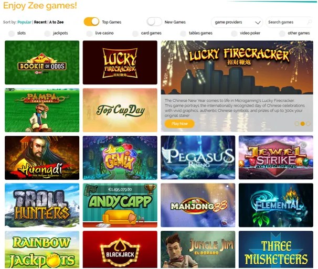Sort games A to Zee
This screenshot has height=269, width=318.
56,22
